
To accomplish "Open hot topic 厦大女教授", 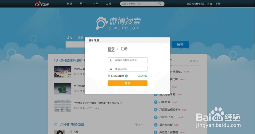I will [166, 125].
